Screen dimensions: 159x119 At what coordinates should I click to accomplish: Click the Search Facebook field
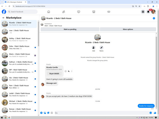[23, 12]
